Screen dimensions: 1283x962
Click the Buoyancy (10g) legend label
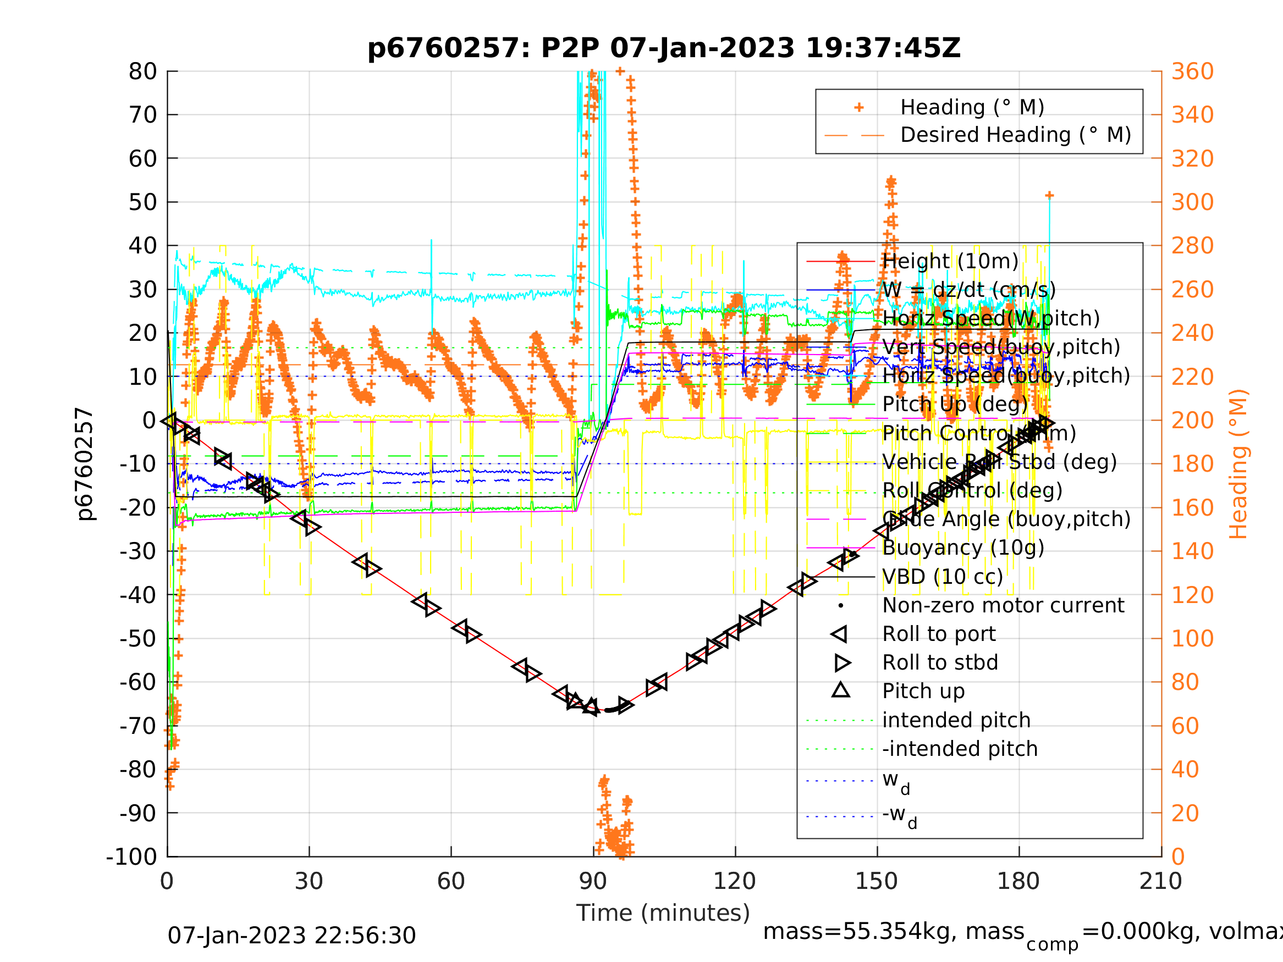click(963, 548)
